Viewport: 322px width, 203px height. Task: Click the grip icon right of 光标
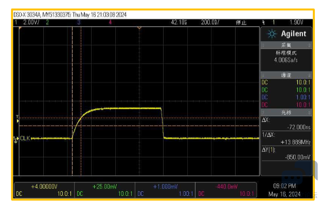click(x=310, y=113)
